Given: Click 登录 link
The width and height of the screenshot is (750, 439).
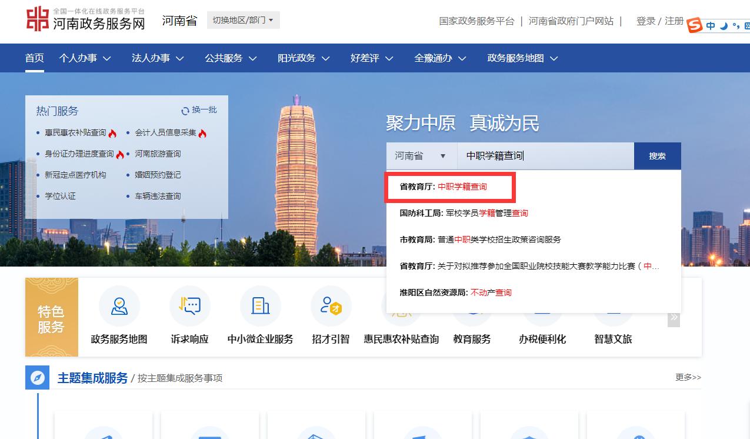Looking at the screenshot, I should [x=646, y=21].
